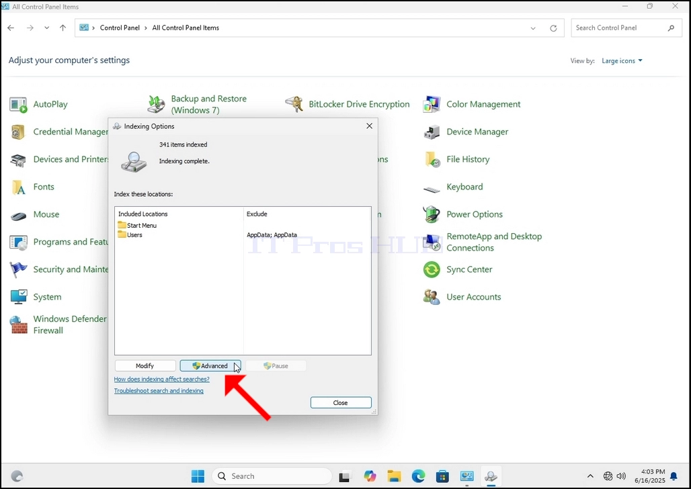Open the Color Management icon
691x489 pixels.
click(x=432, y=104)
